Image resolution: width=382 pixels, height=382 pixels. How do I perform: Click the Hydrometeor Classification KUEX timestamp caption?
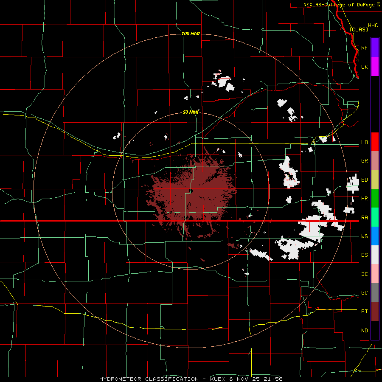click(191, 379)
